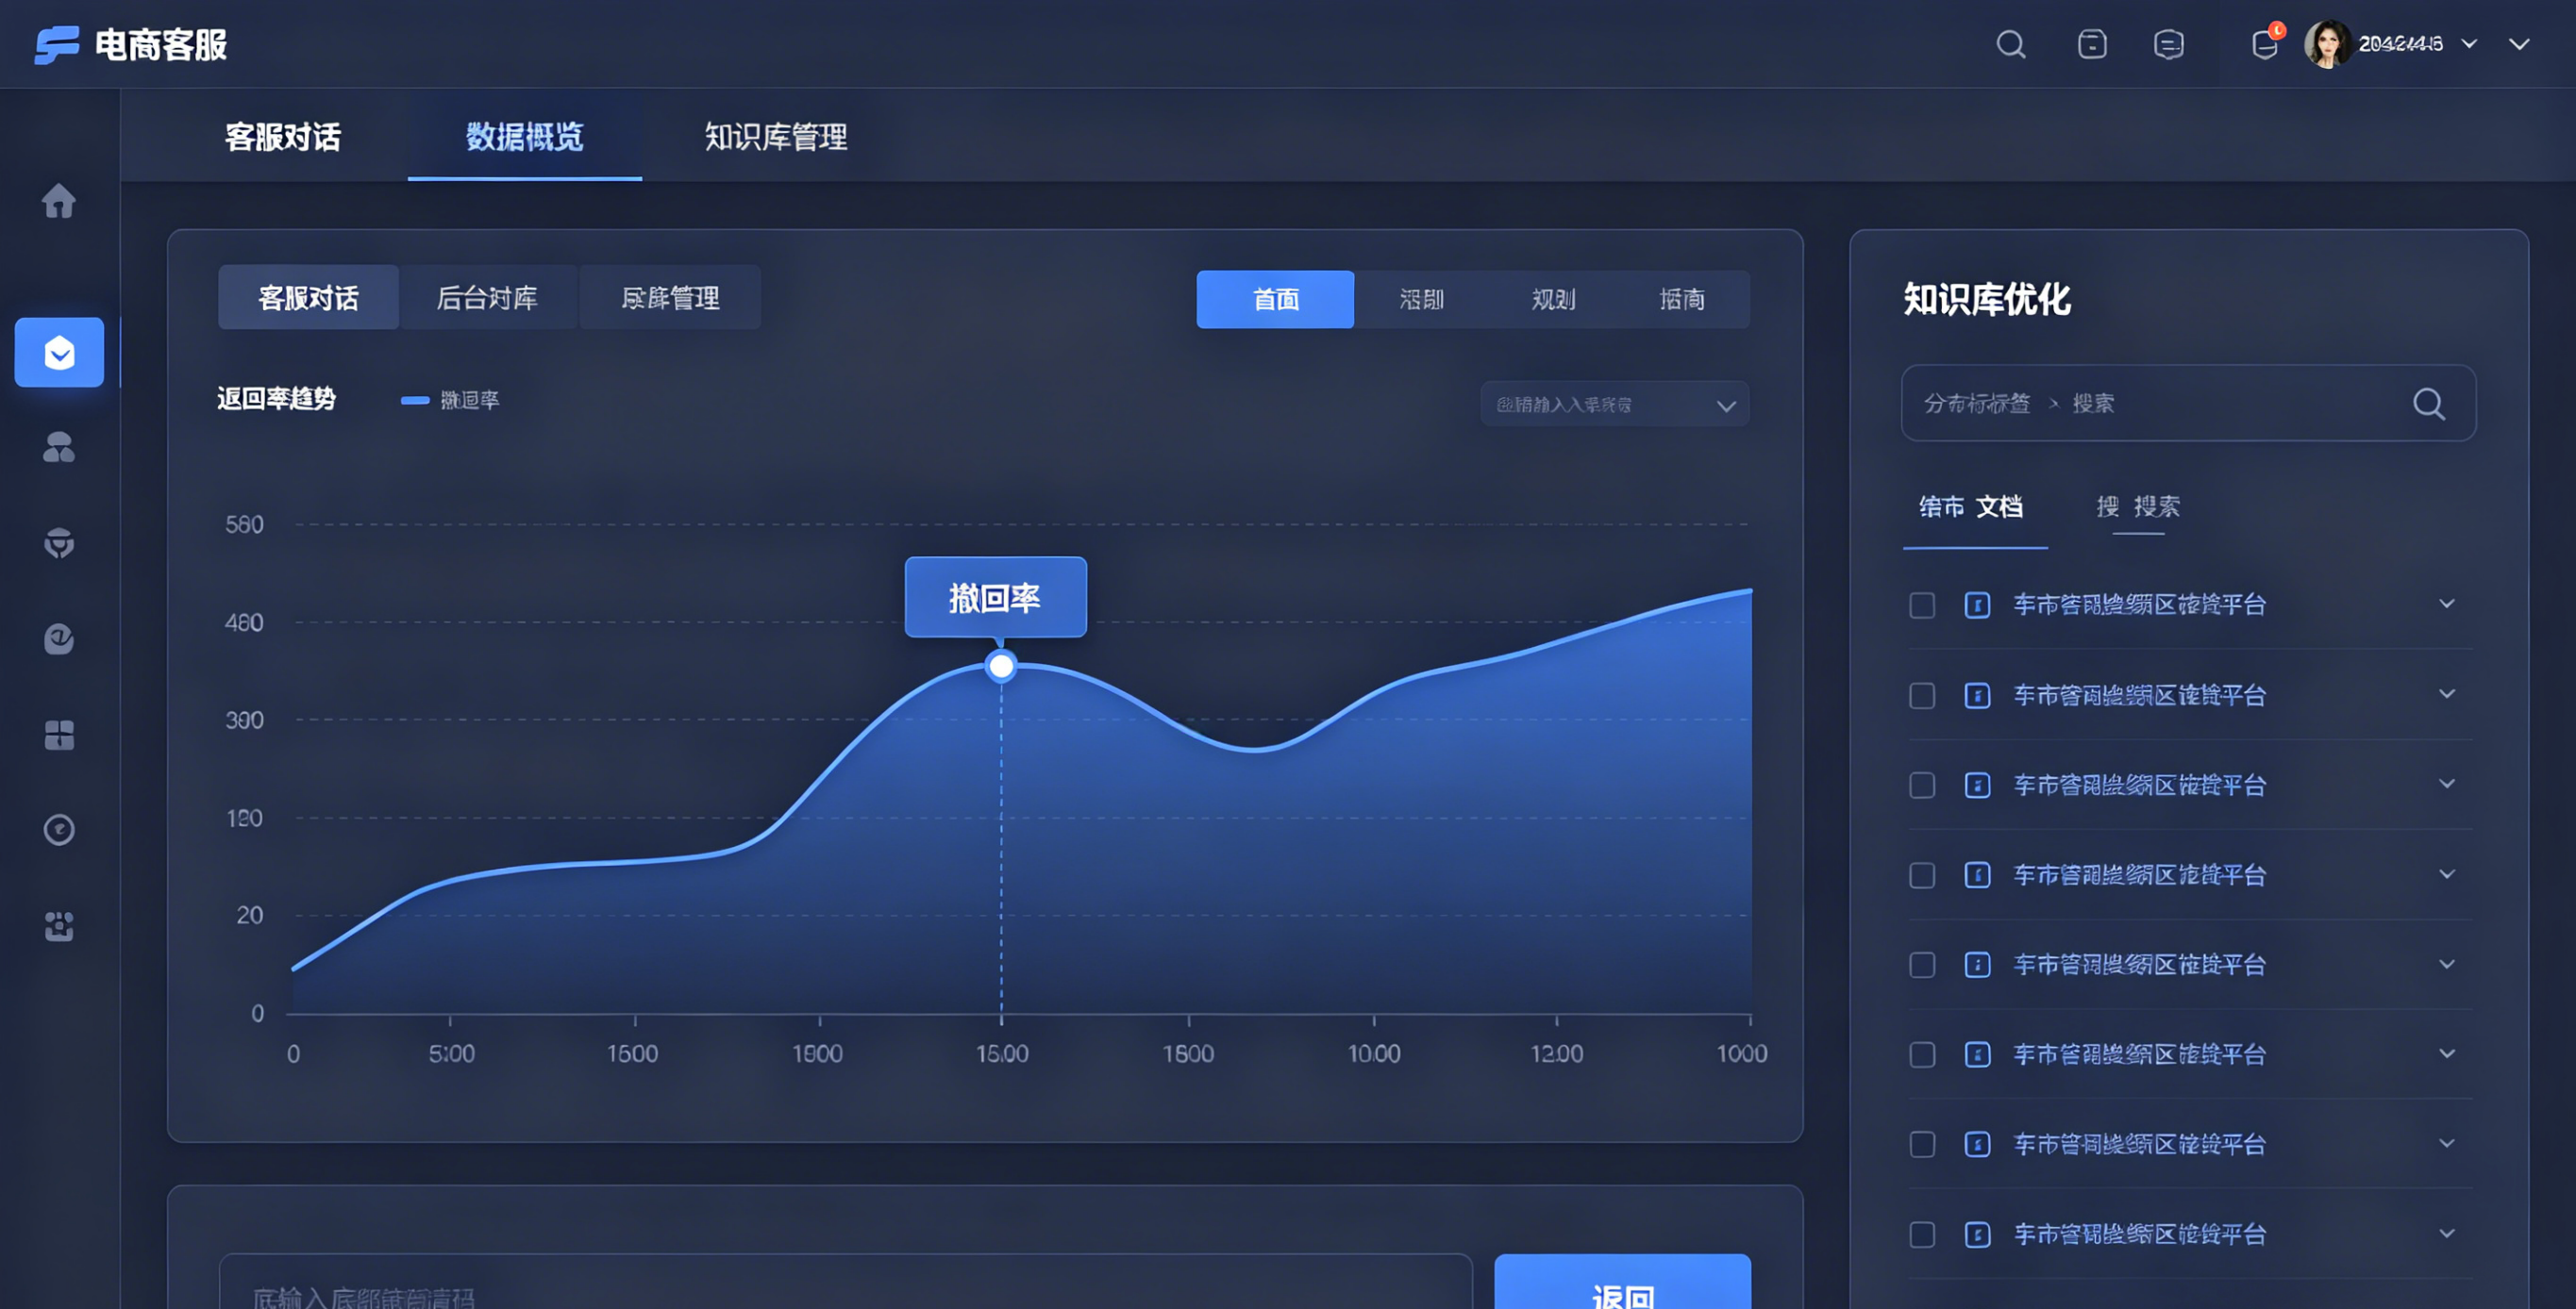Check the first knowledge list item checkbox
This screenshot has height=1309, width=2576.
[x=1922, y=605]
